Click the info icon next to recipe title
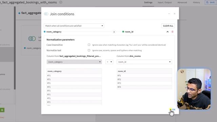Viewport: 217px width, 122px height. [x=61, y=2]
